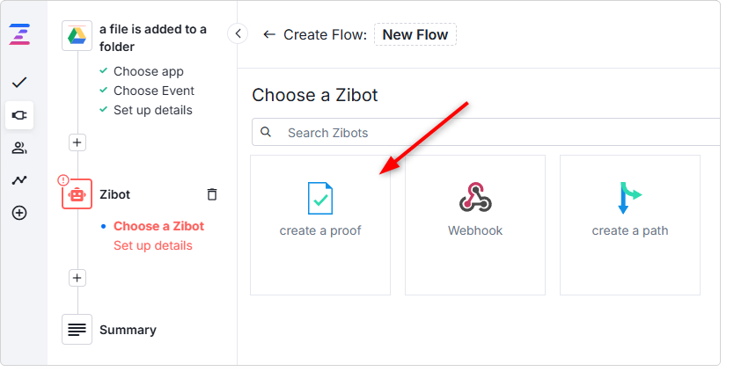Viewport: 734px width, 379px height.
Task: Open the Set up details Zibot step
Action: tap(153, 245)
